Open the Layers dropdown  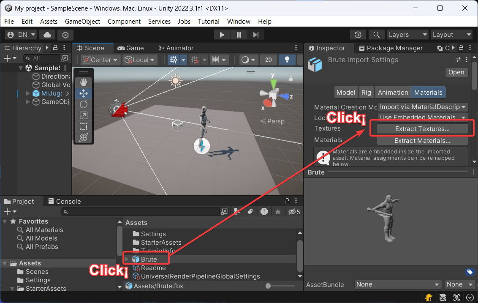407,35
